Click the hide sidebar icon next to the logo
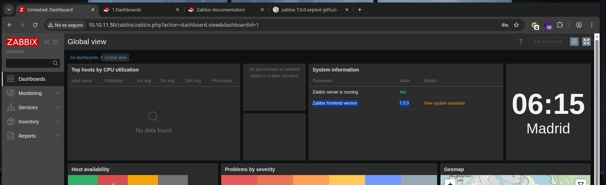 [56, 42]
